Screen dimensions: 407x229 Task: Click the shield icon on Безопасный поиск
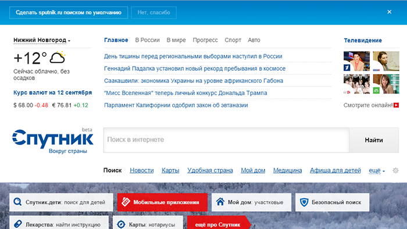[x=304, y=202]
